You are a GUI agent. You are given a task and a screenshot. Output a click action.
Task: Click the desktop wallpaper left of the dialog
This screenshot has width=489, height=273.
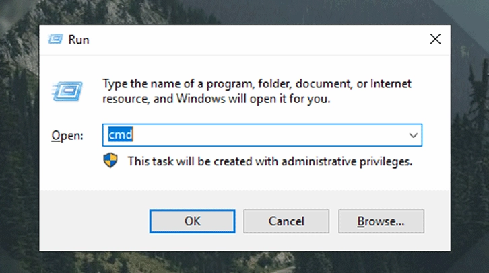coord(19,134)
